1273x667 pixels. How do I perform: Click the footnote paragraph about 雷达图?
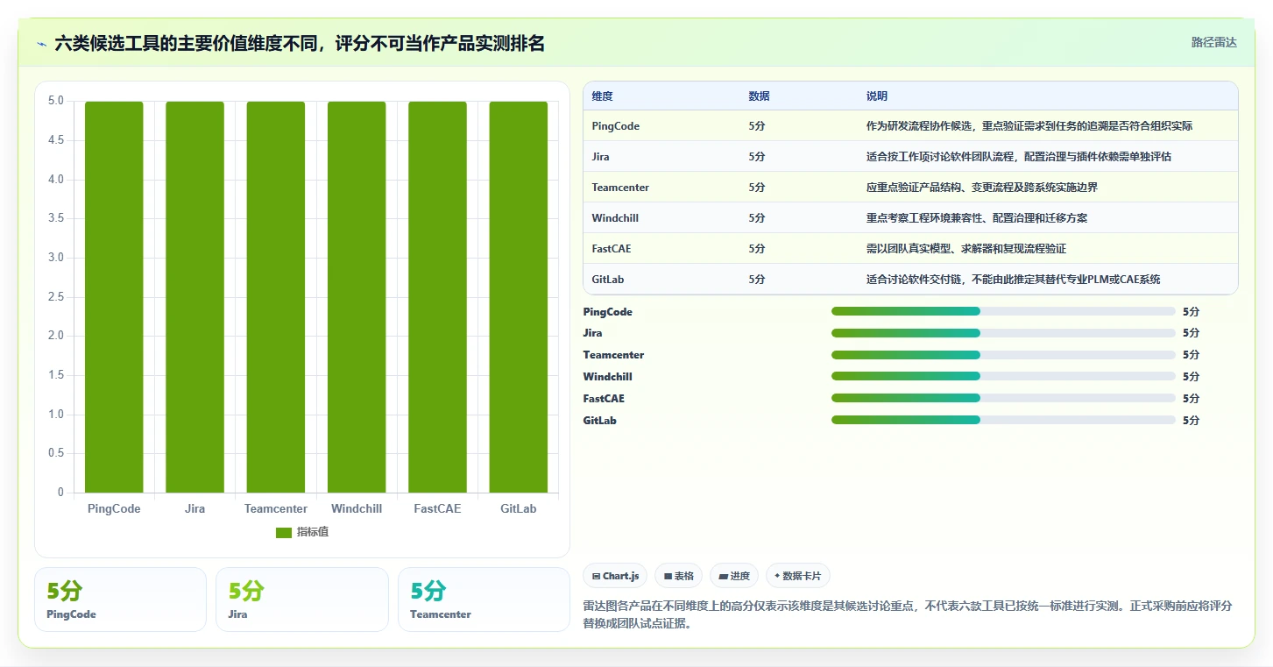click(908, 615)
